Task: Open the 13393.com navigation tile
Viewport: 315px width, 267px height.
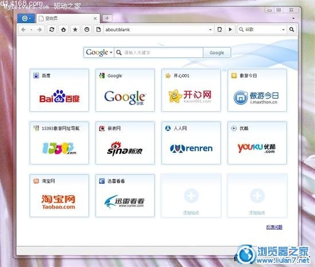Action: pos(59,143)
